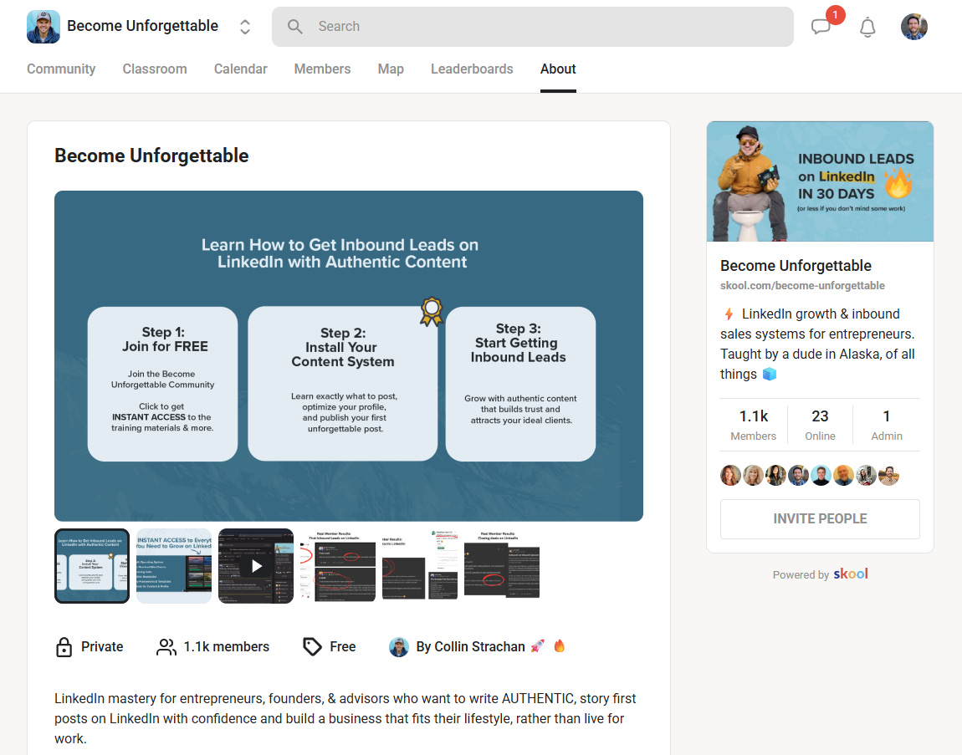Expand the group switcher chevrons
Screen dimensions: 962x755
tap(245, 27)
